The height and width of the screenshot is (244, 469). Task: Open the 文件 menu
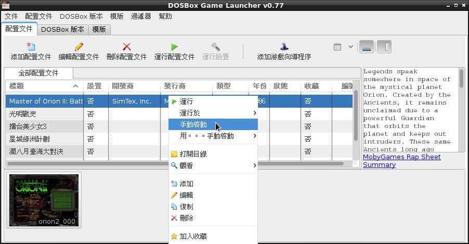11,16
